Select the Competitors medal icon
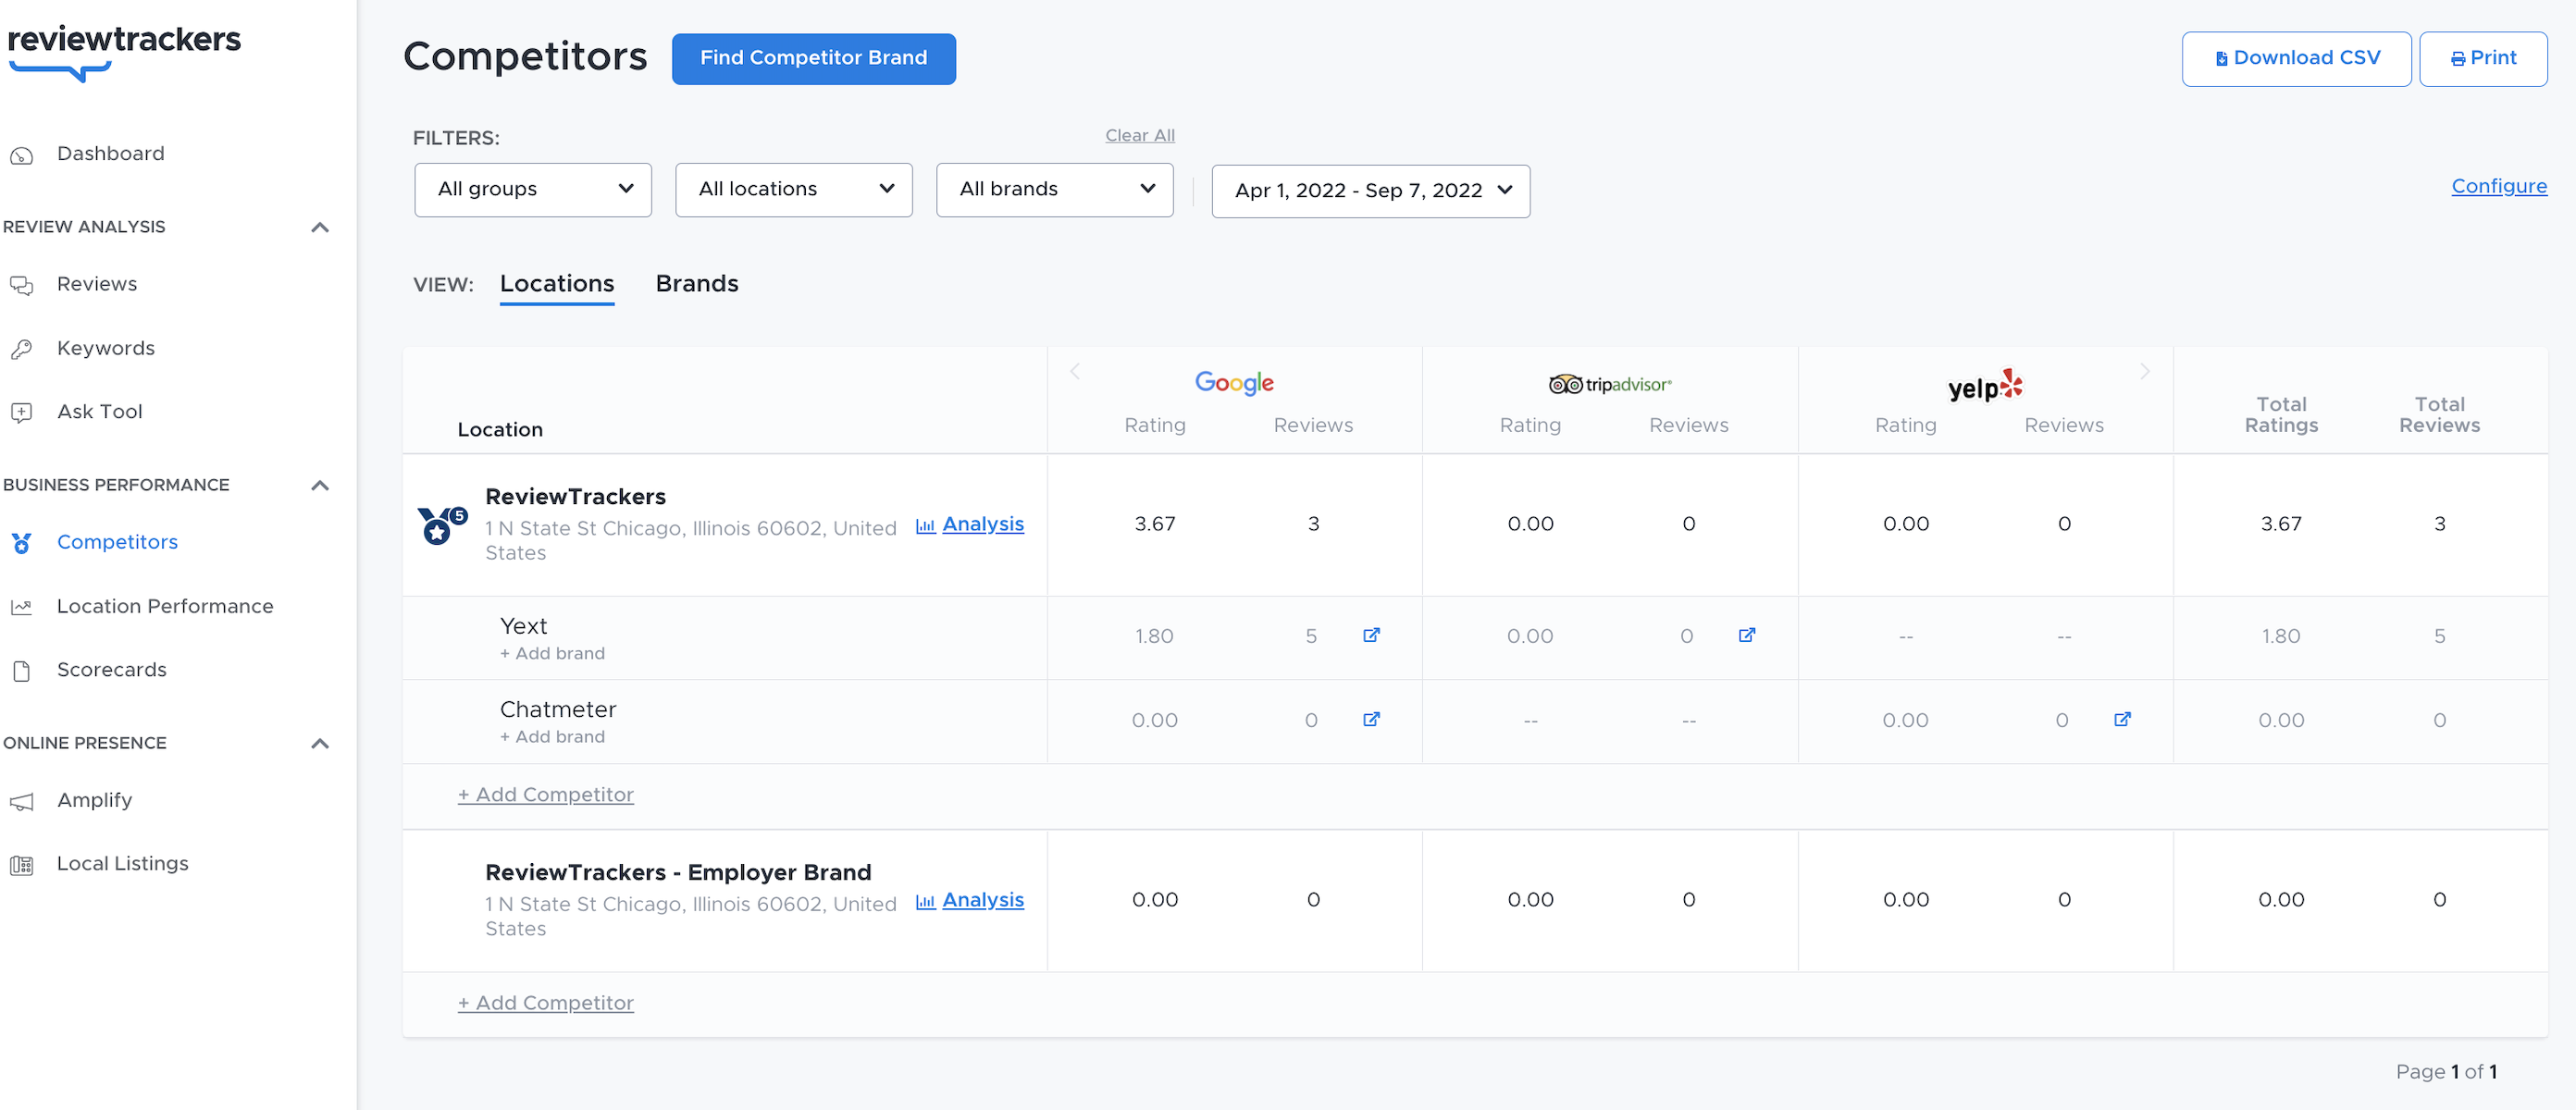 point(22,542)
